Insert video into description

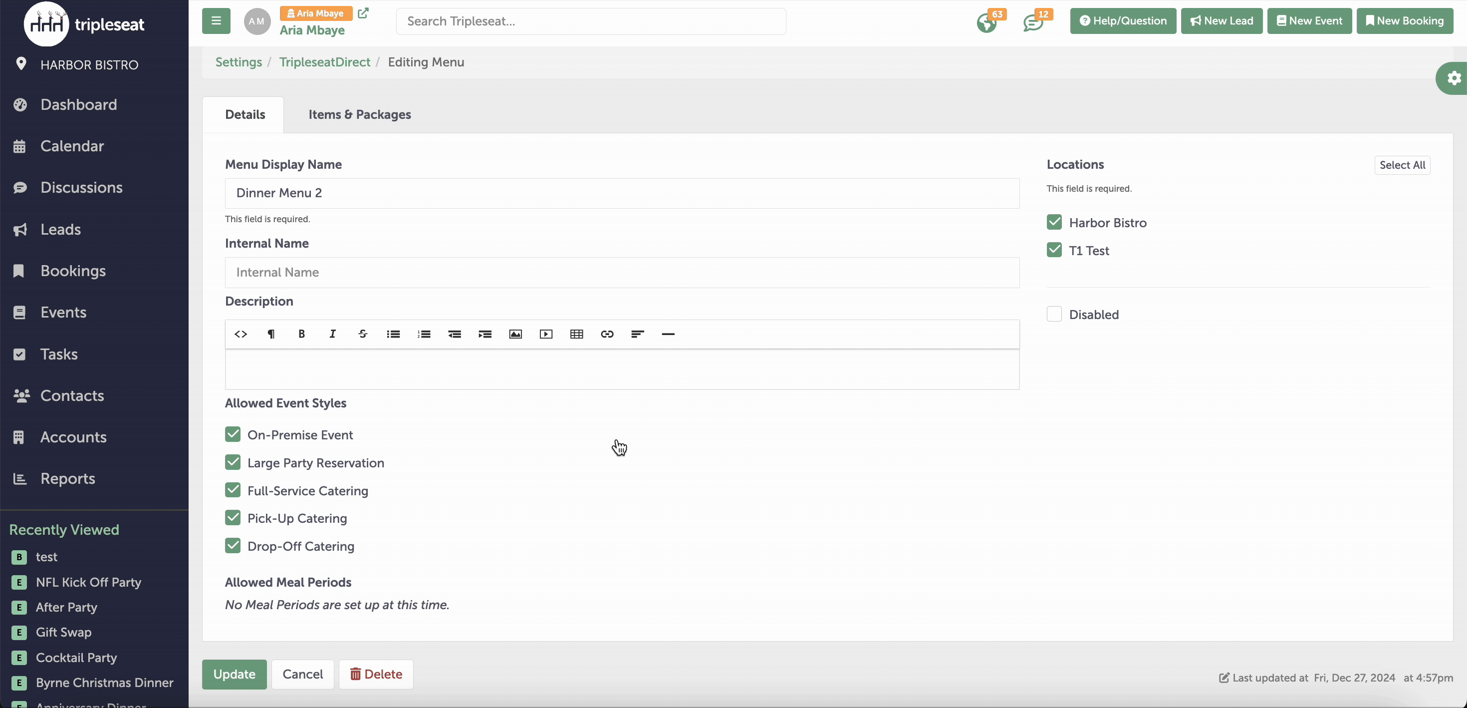coord(546,334)
